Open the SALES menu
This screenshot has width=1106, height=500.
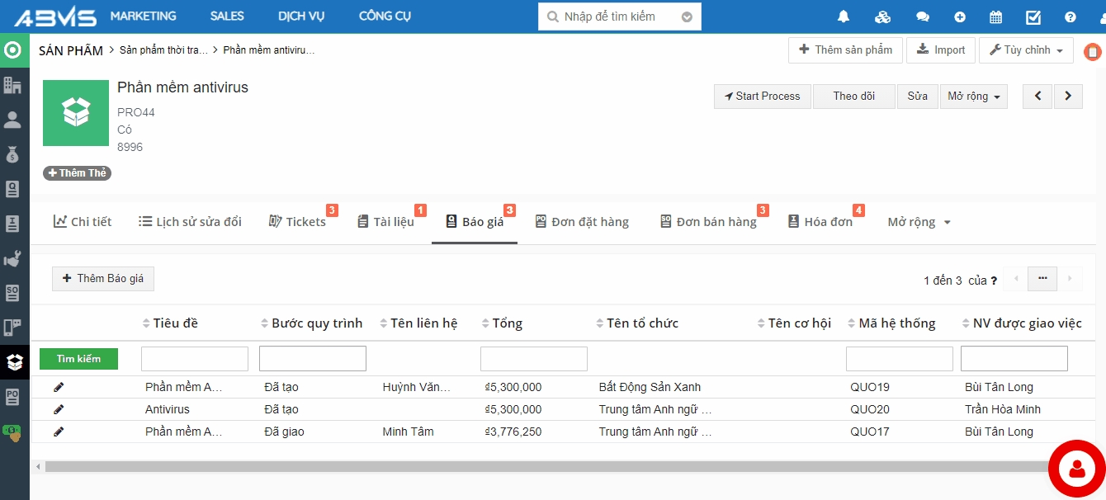click(226, 17)
